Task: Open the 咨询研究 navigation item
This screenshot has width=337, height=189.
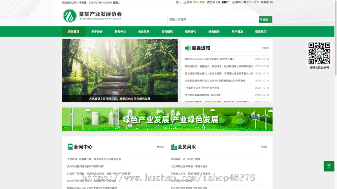Action: (x=167, y=31)
